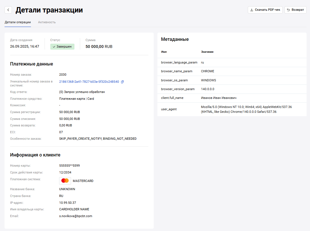This screenshot has width=310, height=231.
Task: Click the masked card number 555555**5599
Action: pyautogui.click(x=69, y=166)
